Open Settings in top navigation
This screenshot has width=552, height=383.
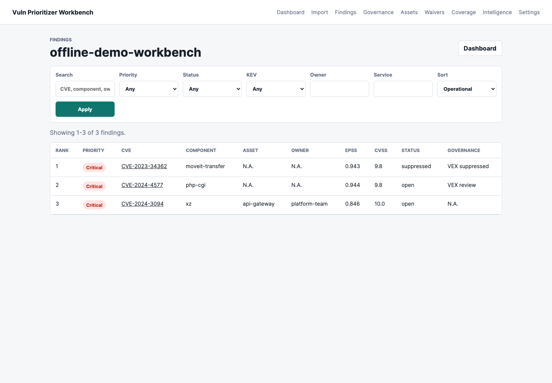(529, 12)
